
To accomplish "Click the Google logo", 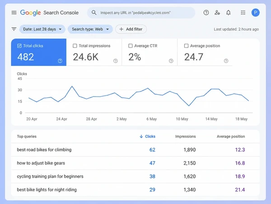I will (31, 13).
